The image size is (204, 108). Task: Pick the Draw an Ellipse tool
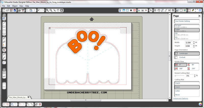click(4, 34)
